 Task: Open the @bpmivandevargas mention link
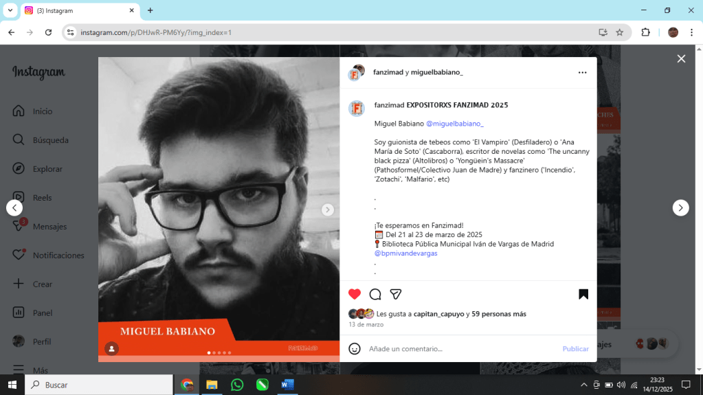tap(405, 253)
